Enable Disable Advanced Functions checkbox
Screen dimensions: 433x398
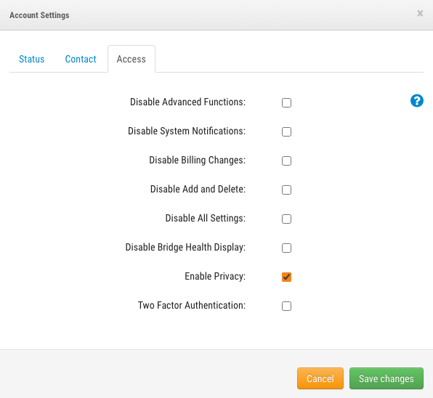[286, 102]
